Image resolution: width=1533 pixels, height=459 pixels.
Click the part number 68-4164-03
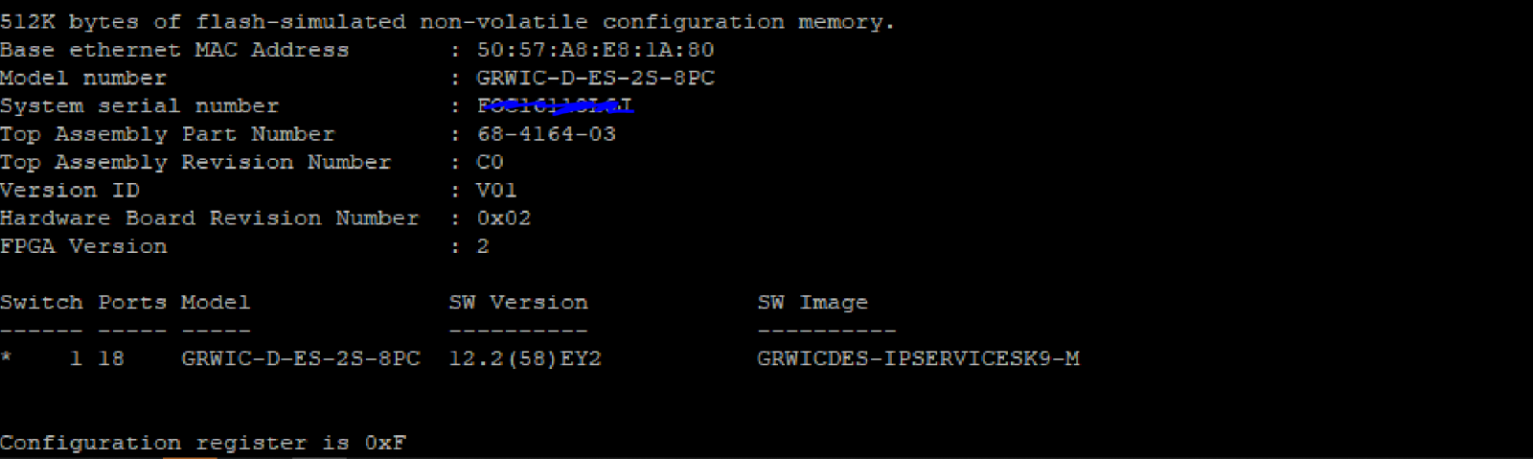click(546, 134)
